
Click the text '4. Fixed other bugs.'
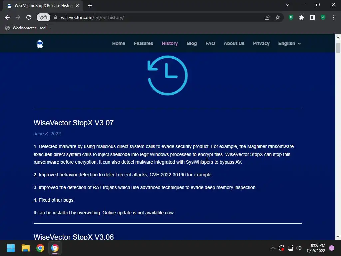tap(54, 200)
